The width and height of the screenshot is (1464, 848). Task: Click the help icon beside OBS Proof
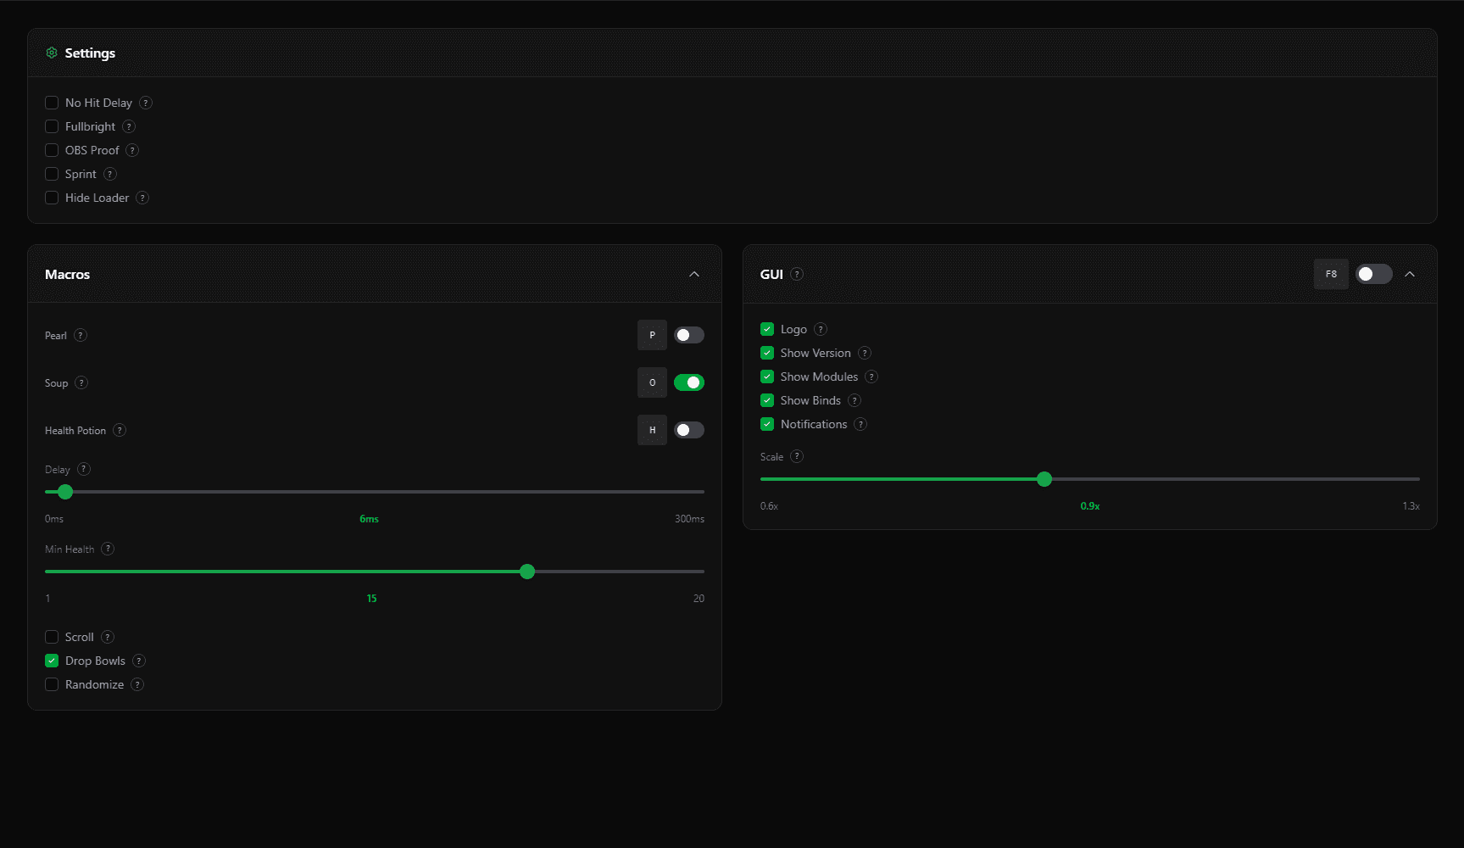click(x=132, y=150)
